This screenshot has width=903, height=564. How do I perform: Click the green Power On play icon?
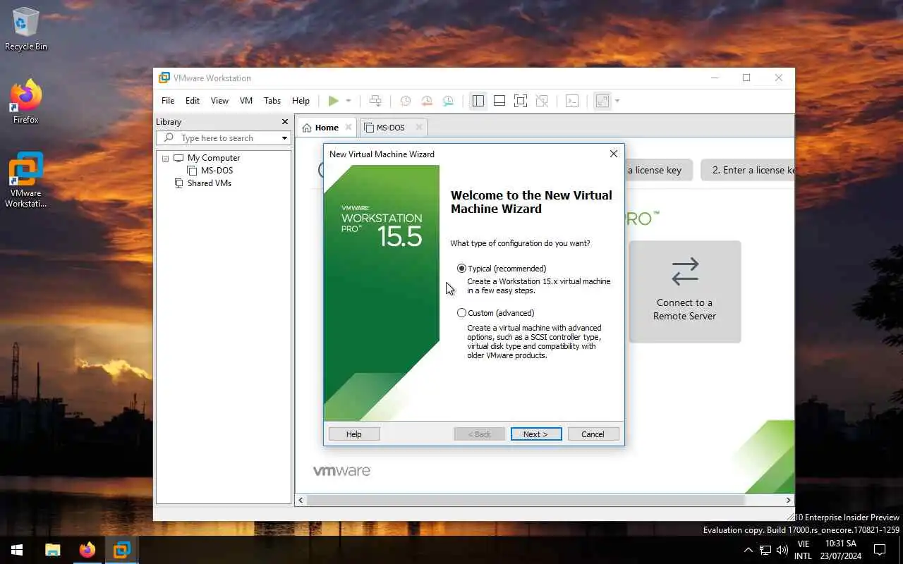click(333, 101)
